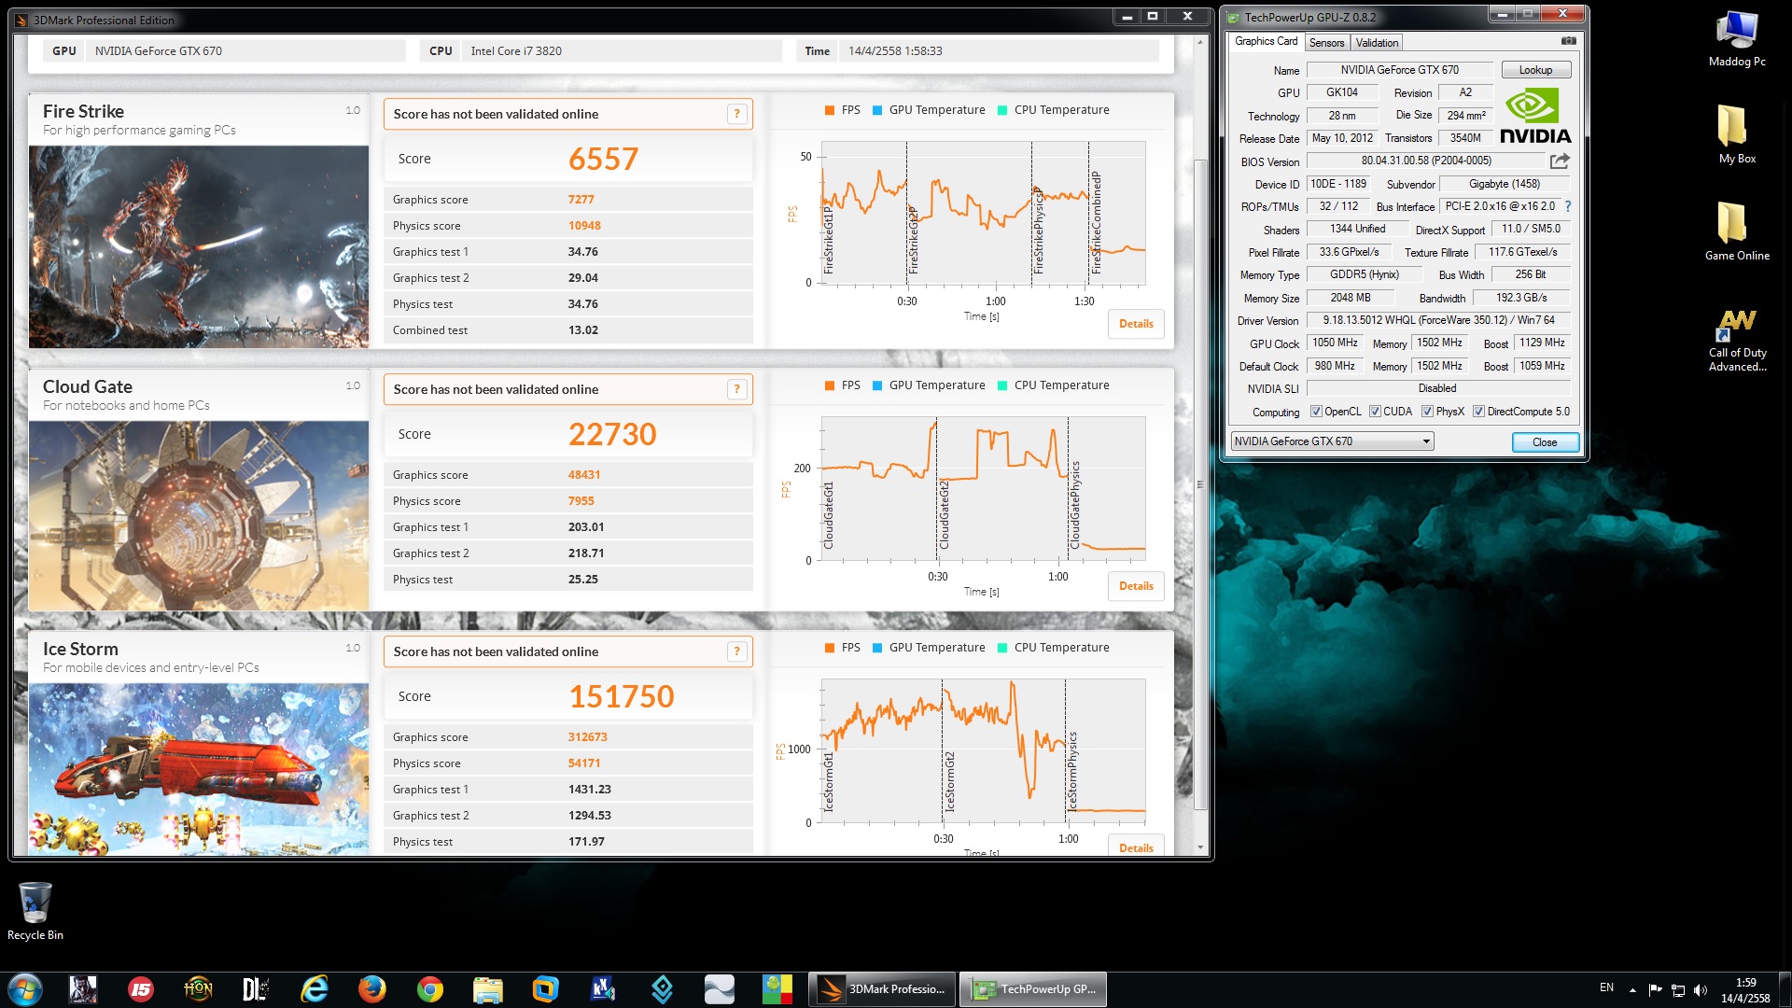Click the Fire Strike benchmark thumbnail
Screen dimensions: 1792x1008
pos(199,246)
